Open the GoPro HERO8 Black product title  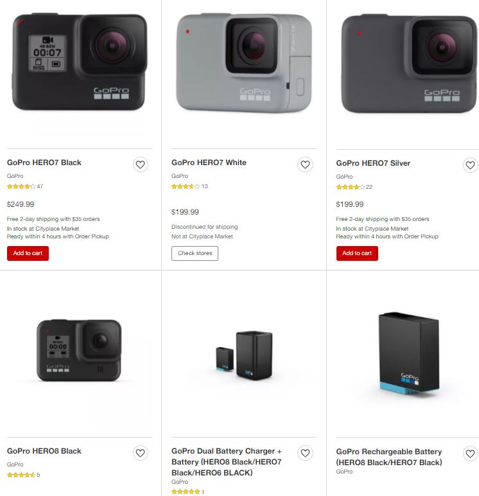[x=44, y=451]
